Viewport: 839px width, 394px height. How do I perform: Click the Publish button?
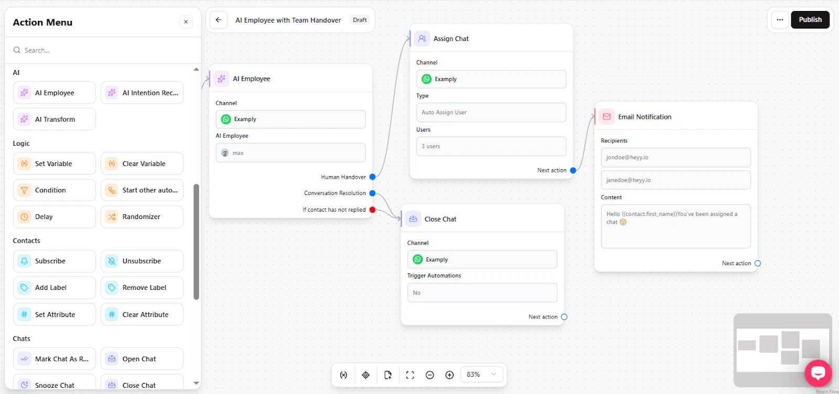click(x=810, y=19)
